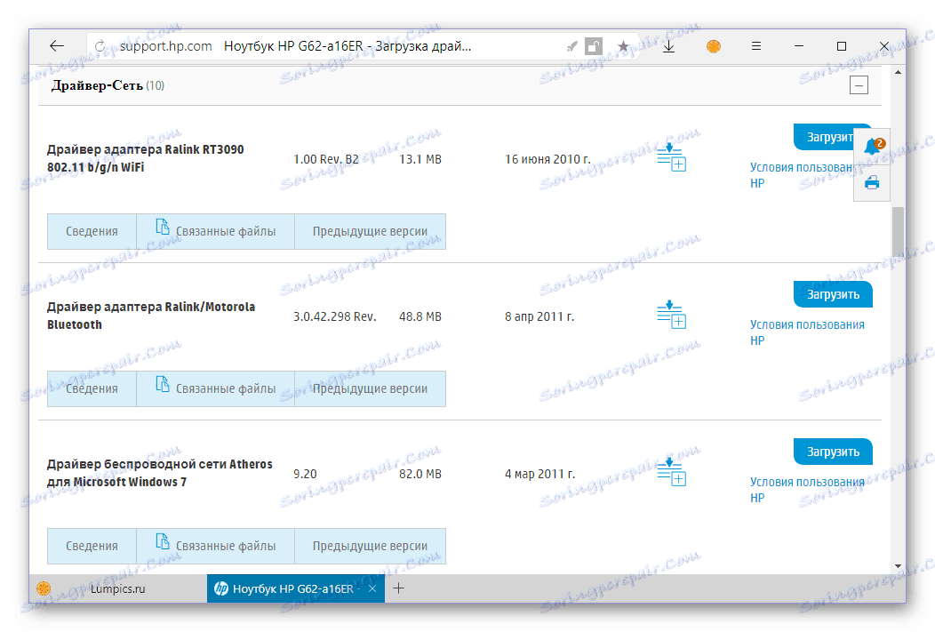Reload the page with the refresh icon

tap(98, 45)
